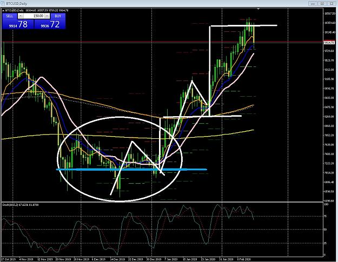Click the stochastic scale value 50
338x262 pixels.
click(326, 230)
